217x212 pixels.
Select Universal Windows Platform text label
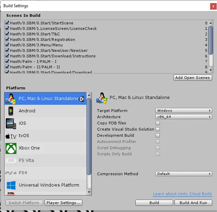(49, 185)
